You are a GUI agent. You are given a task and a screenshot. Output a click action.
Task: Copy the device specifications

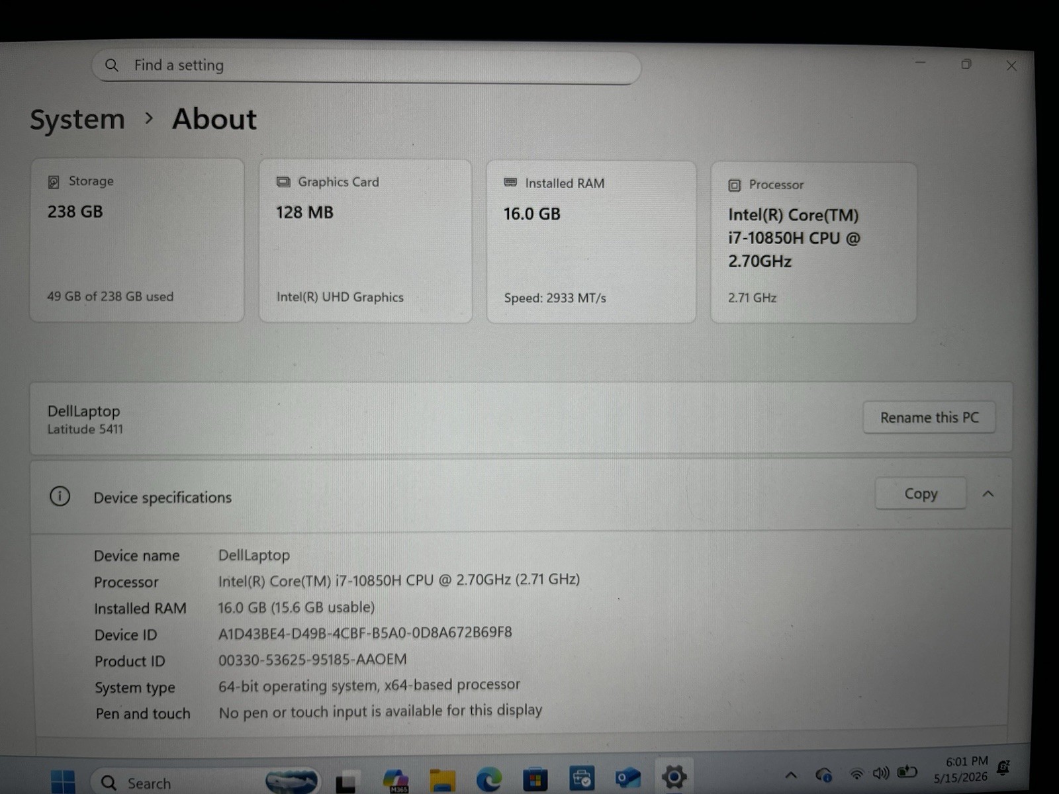click(x=921, y=494)
